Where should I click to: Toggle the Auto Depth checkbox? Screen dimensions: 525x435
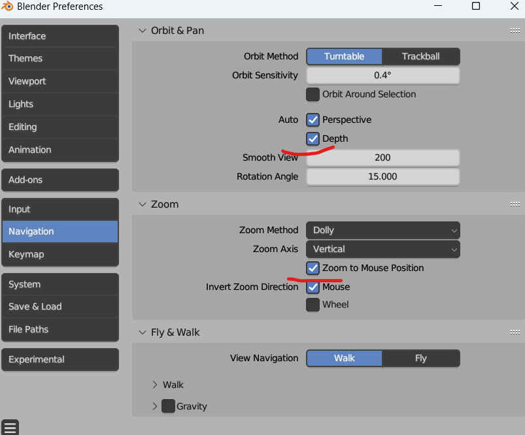click(313, 139)
